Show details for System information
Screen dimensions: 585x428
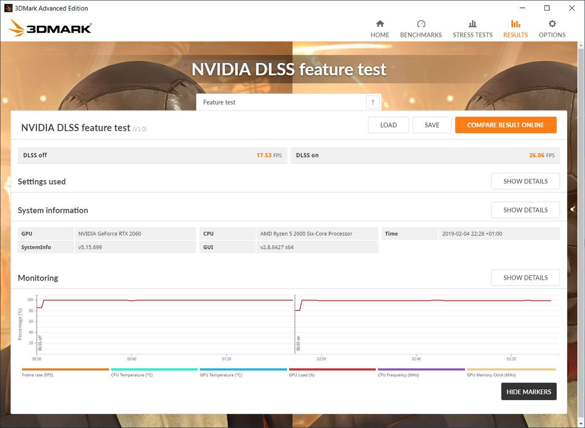coord(525,210)
